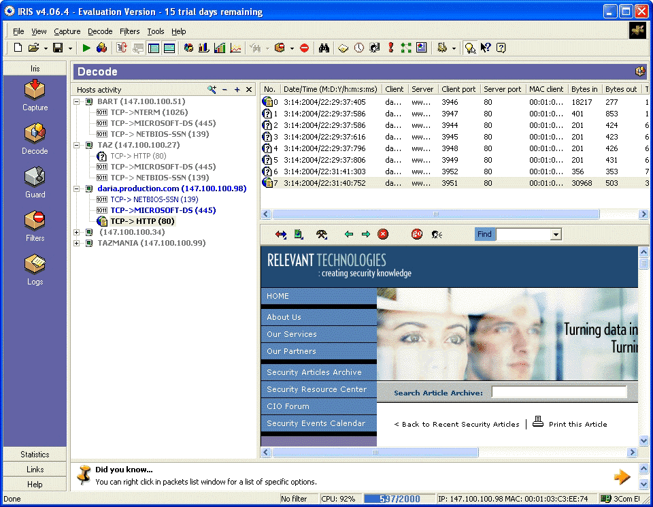
Task: Click the green back arrow in decode toolbar
Action: coord(349,234)
